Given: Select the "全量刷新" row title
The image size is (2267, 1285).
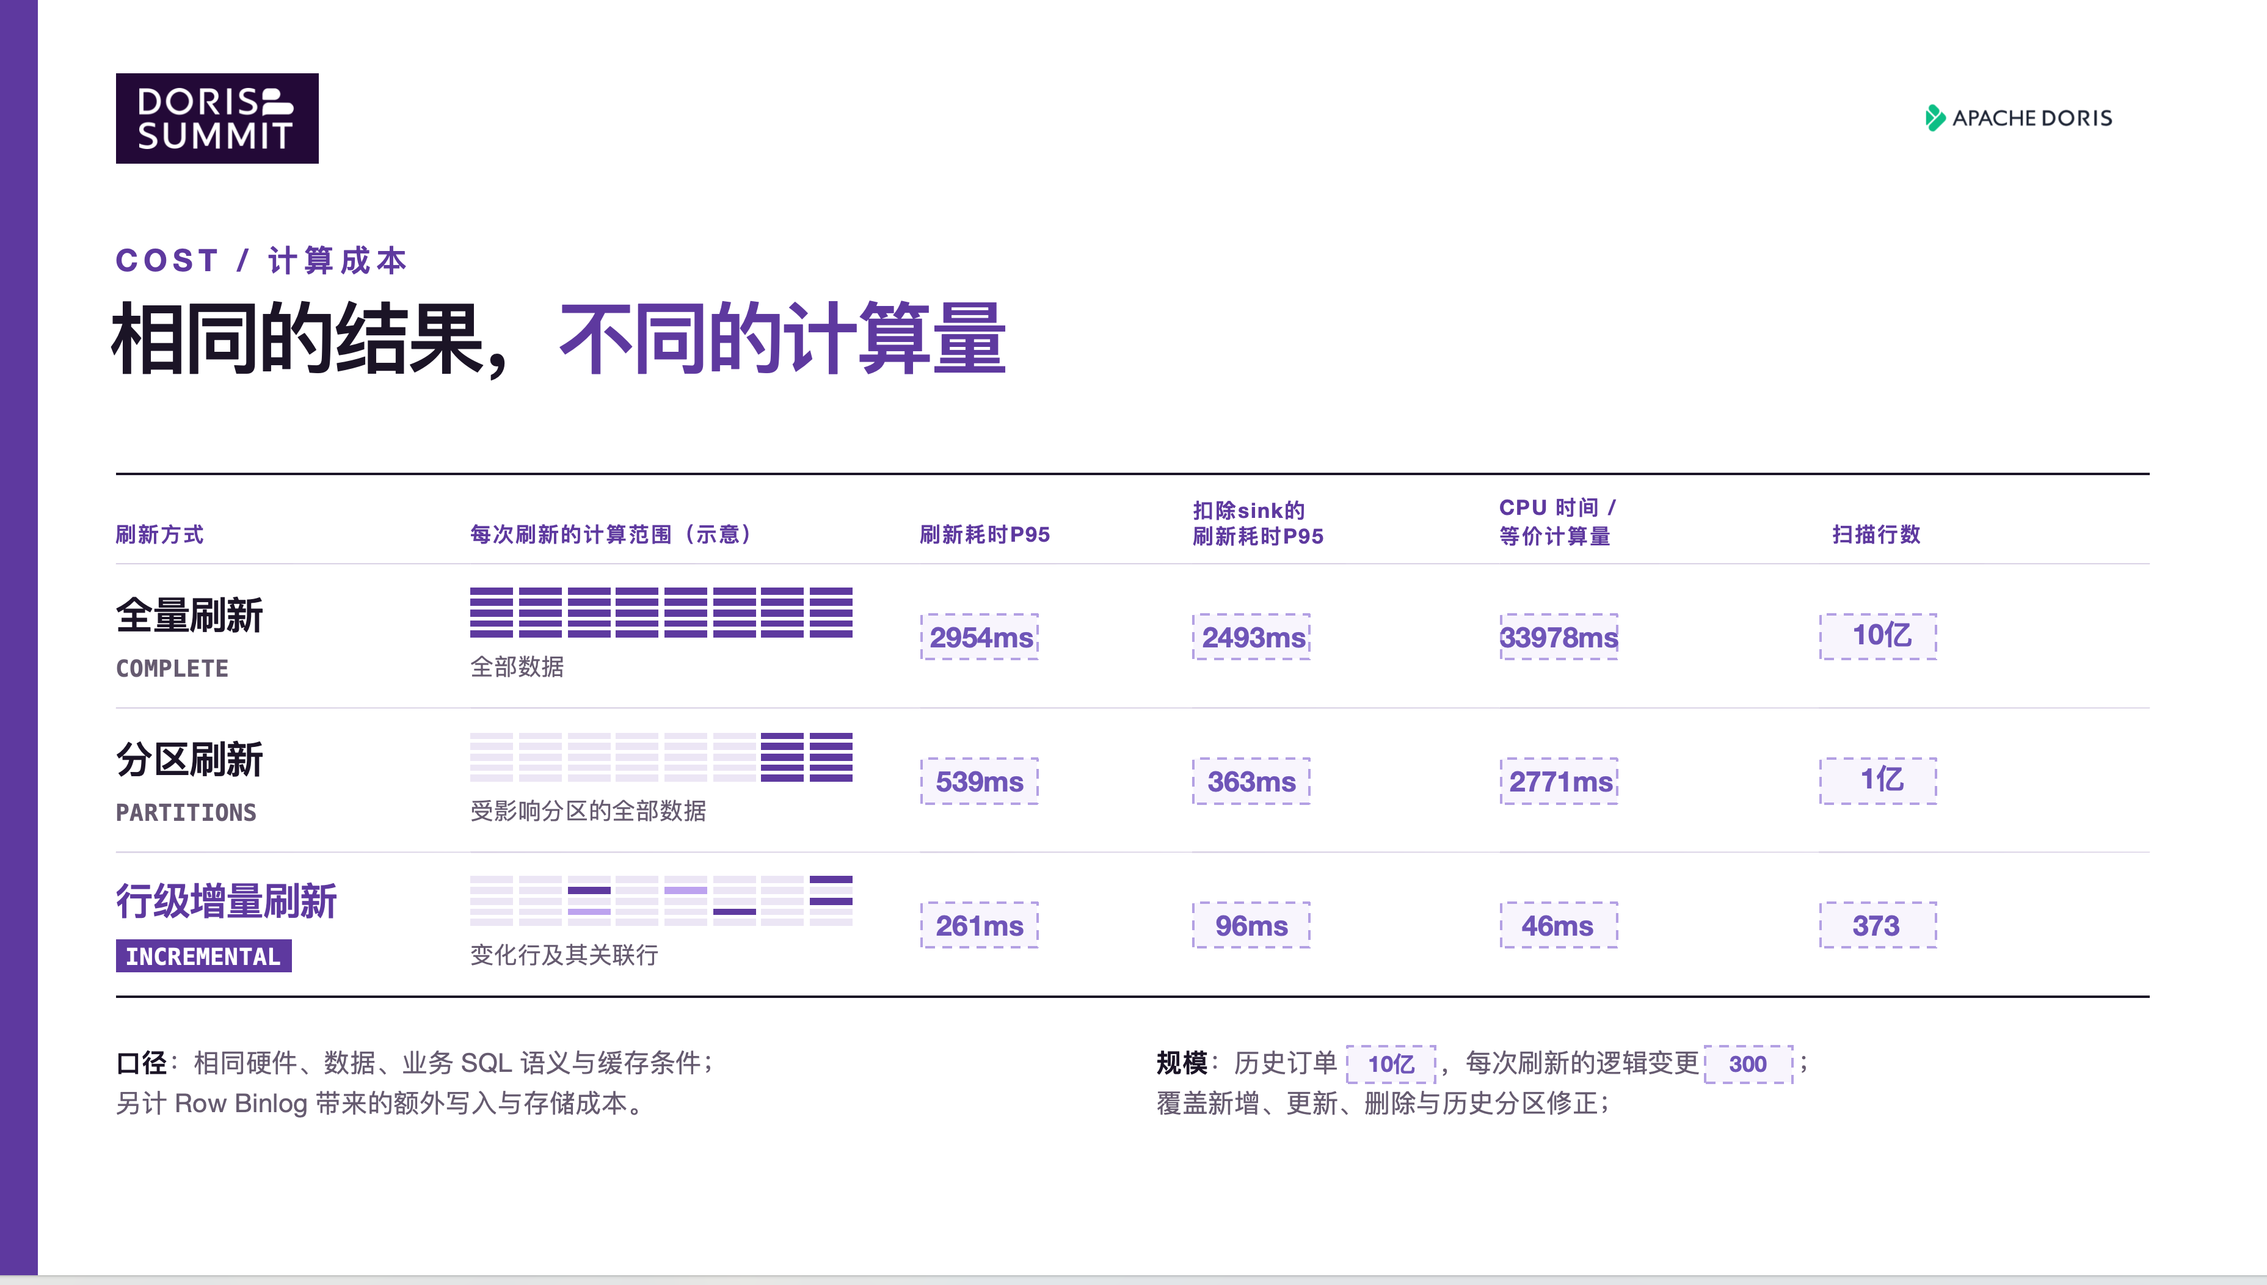Looking at the screenshot, I should tap(190, 615).
